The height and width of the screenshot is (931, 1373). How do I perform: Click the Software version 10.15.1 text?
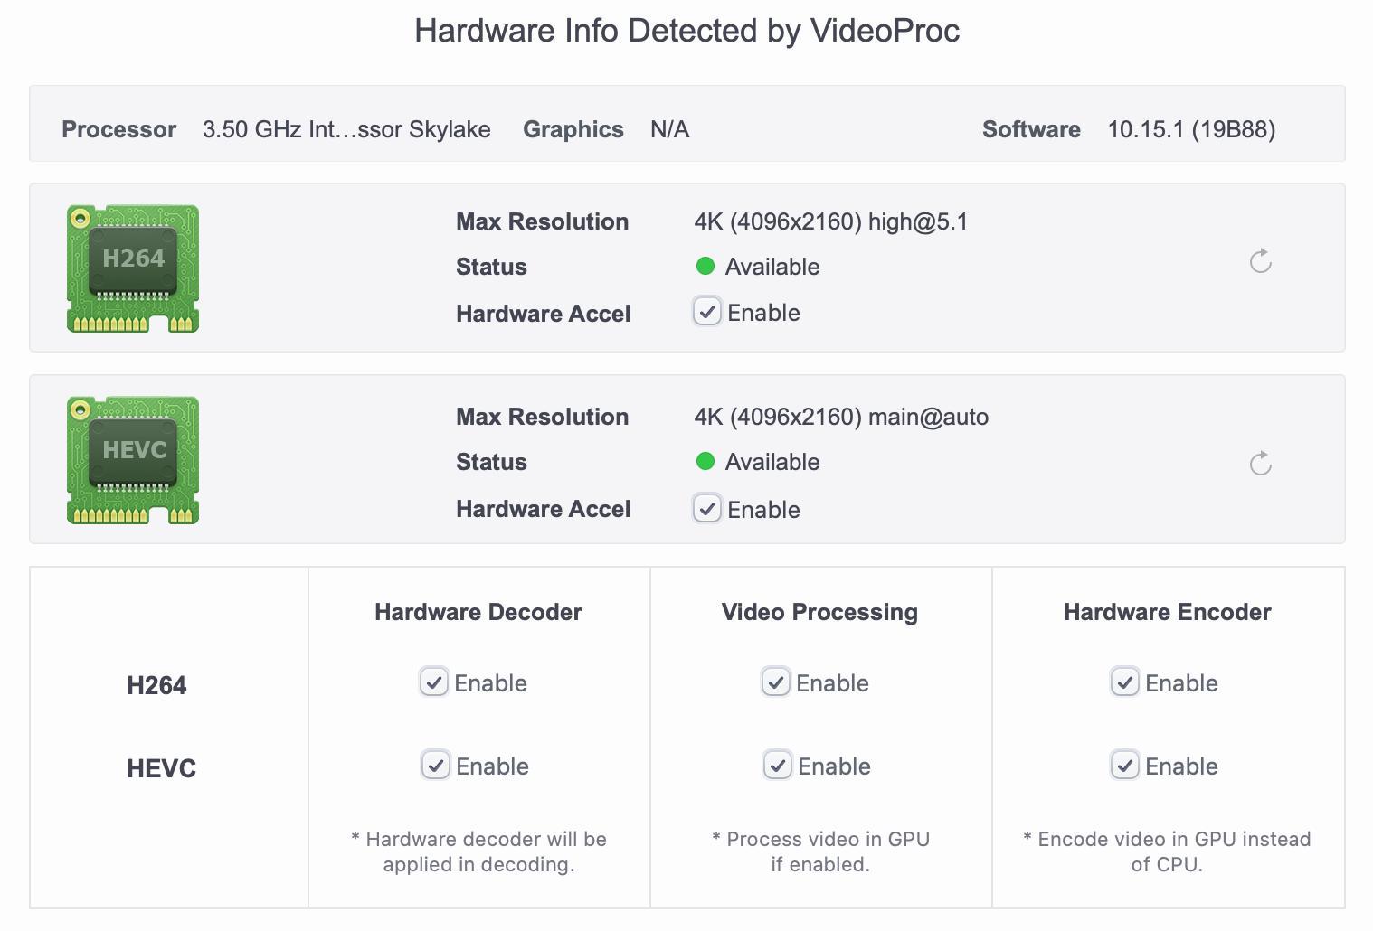coord(1191,129)
